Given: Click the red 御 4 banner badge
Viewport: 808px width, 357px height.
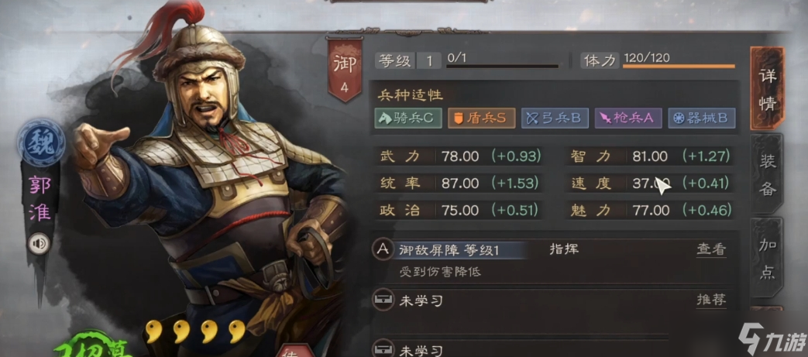Looking at the screenshot, I should (x=344, y=70).
